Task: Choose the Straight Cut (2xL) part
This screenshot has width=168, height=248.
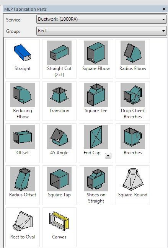Action: click(x=59, y=59)
